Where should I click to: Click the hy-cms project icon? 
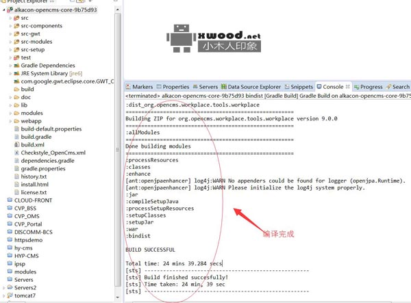10,248
